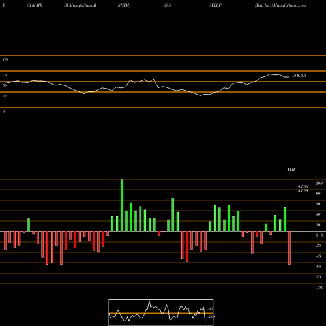Viewport: 326px width, 326px height.
Task: Click the RSI axis label 50
Action: [5, 85]
